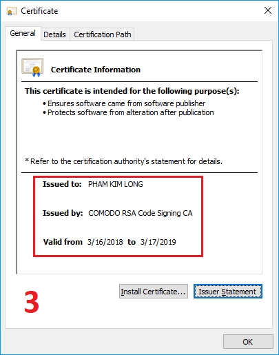The height and width of the screenshot is (355, 279).
Task: Confirm with the OK button
Action: tap(248, 342)
